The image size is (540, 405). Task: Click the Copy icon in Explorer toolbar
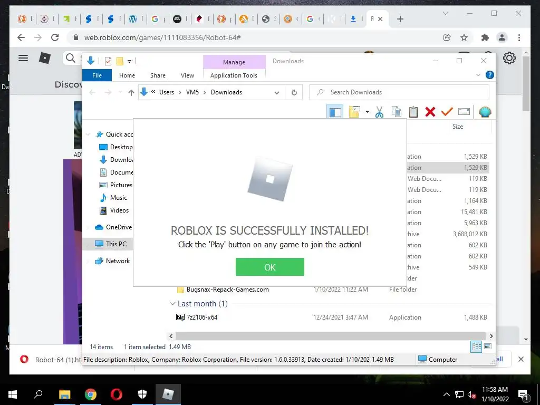pos(397,112)
